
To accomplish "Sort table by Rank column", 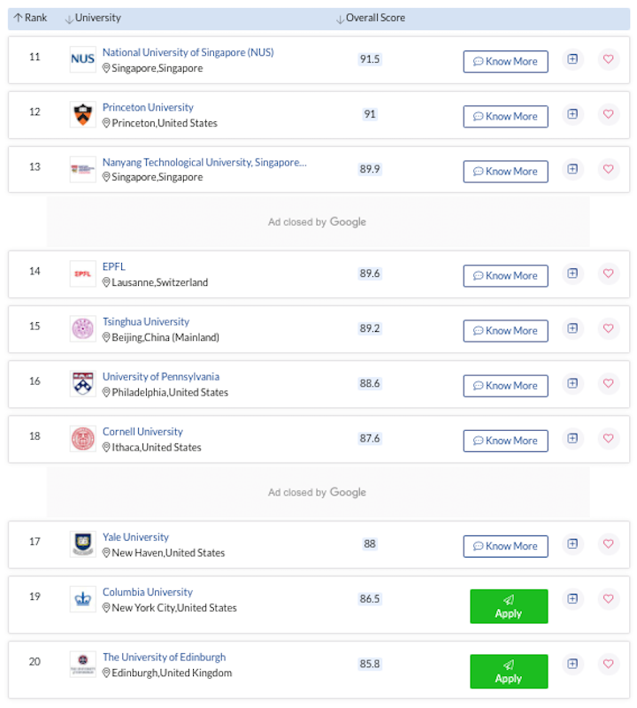I will (x=30, y=18).
